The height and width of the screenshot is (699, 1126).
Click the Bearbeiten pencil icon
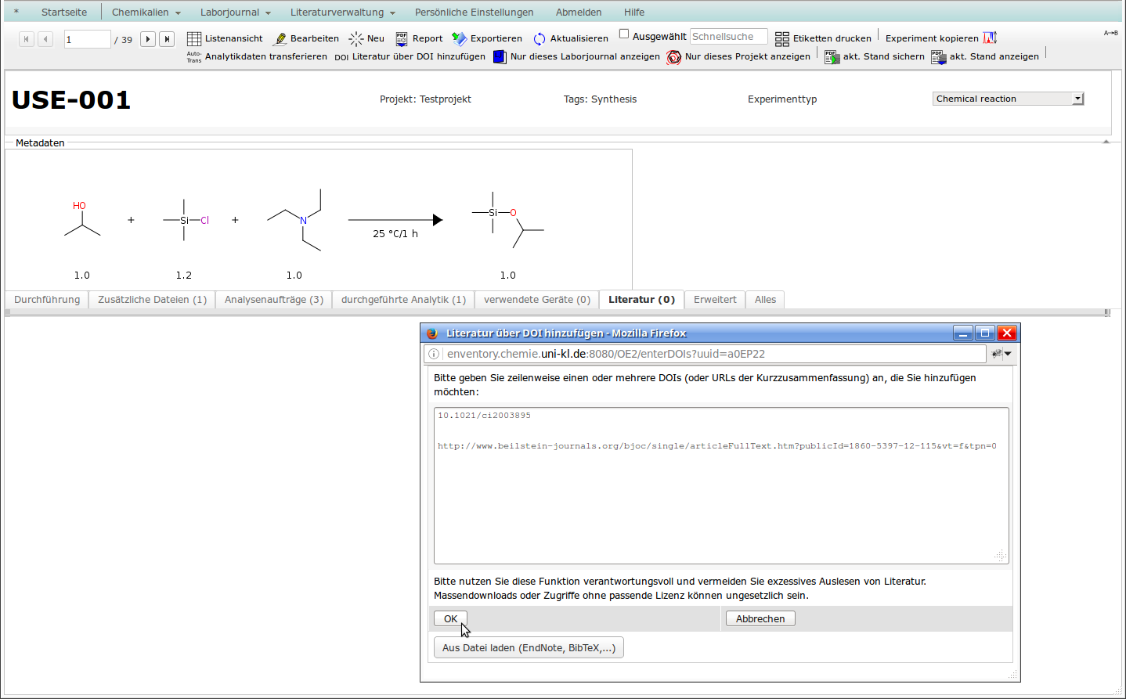tap(280, 38)
